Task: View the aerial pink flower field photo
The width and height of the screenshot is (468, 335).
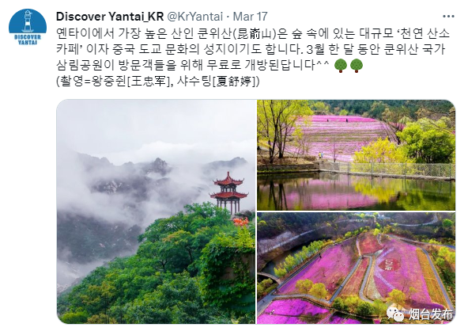Action: [x=356, y=268]
